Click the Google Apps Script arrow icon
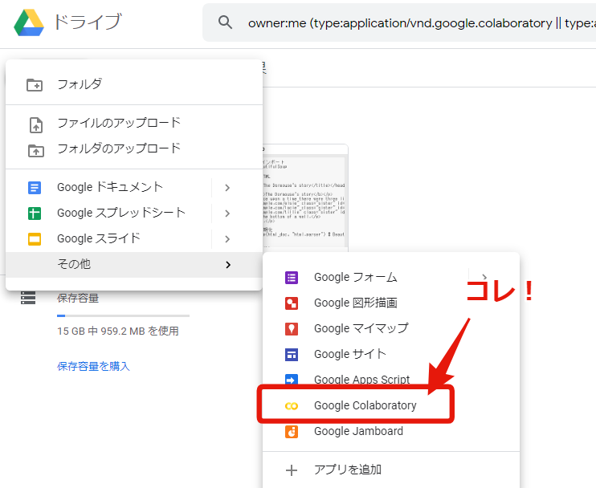The image size is (596, 488). coord(292,380)
